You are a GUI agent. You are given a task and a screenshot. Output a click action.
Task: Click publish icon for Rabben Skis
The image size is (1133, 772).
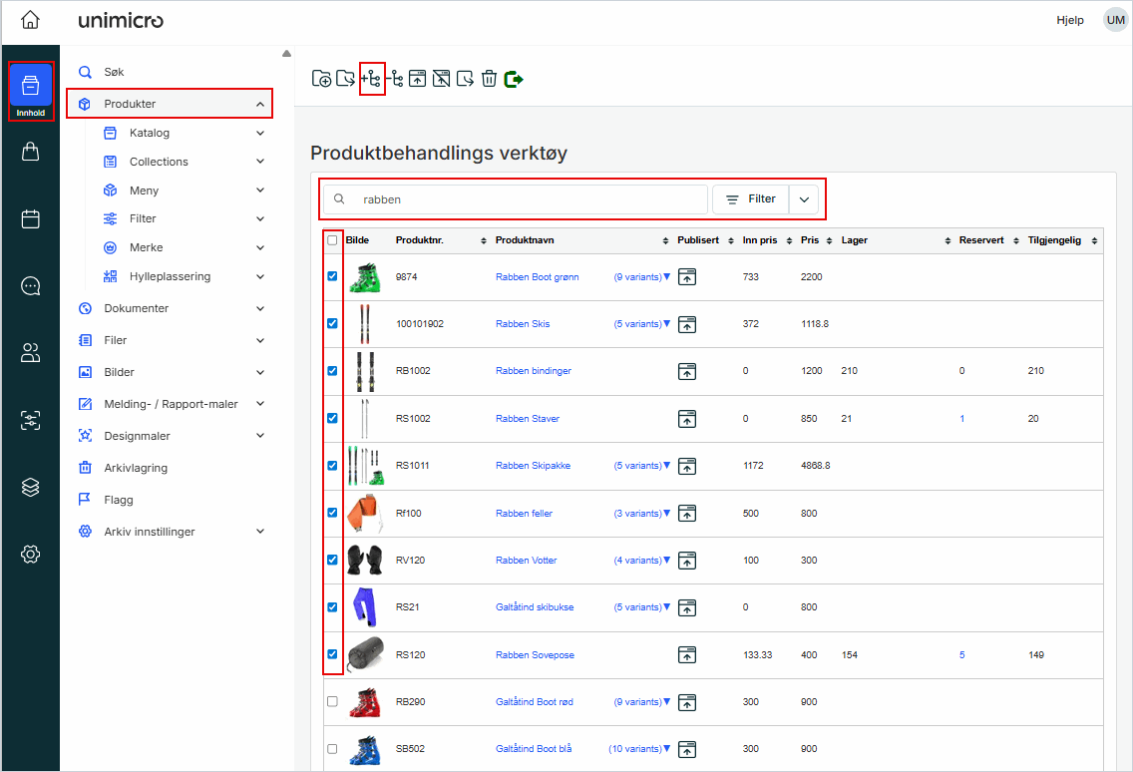(687, 324)
